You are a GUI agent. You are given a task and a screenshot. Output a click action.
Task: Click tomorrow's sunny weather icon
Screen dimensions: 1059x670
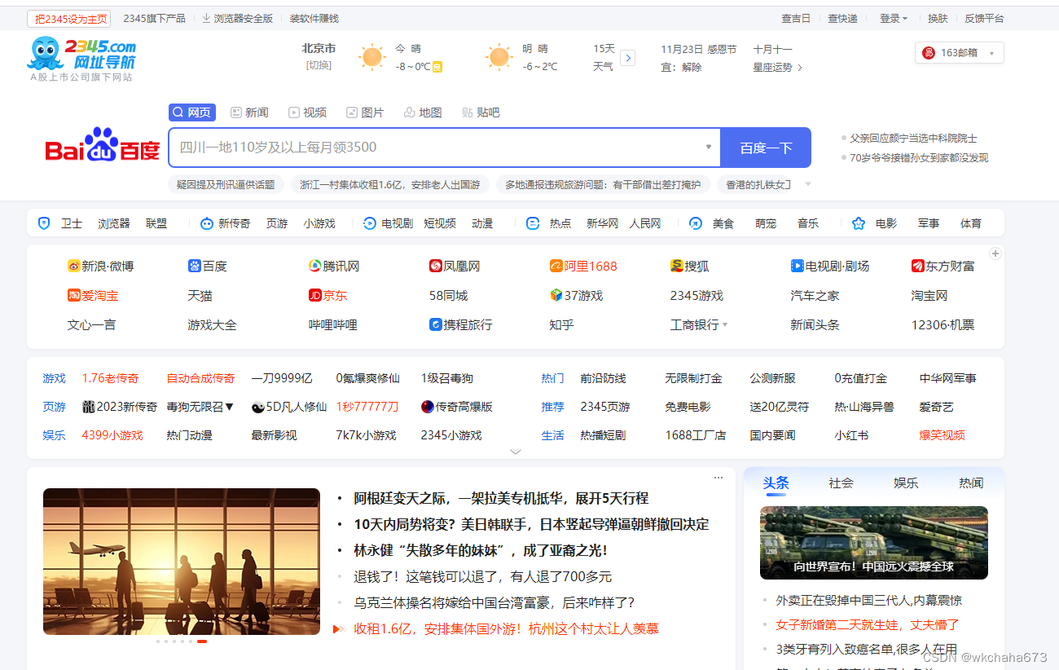tap(499, 58)
